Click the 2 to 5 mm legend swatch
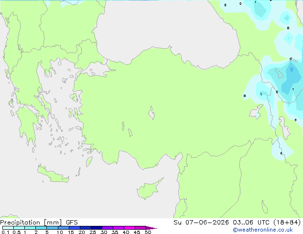 tap(41, 228)
